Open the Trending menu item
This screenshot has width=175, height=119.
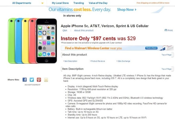[x=78, y=3]
